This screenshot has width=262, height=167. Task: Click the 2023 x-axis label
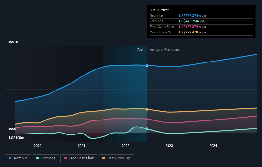(169, 146)
